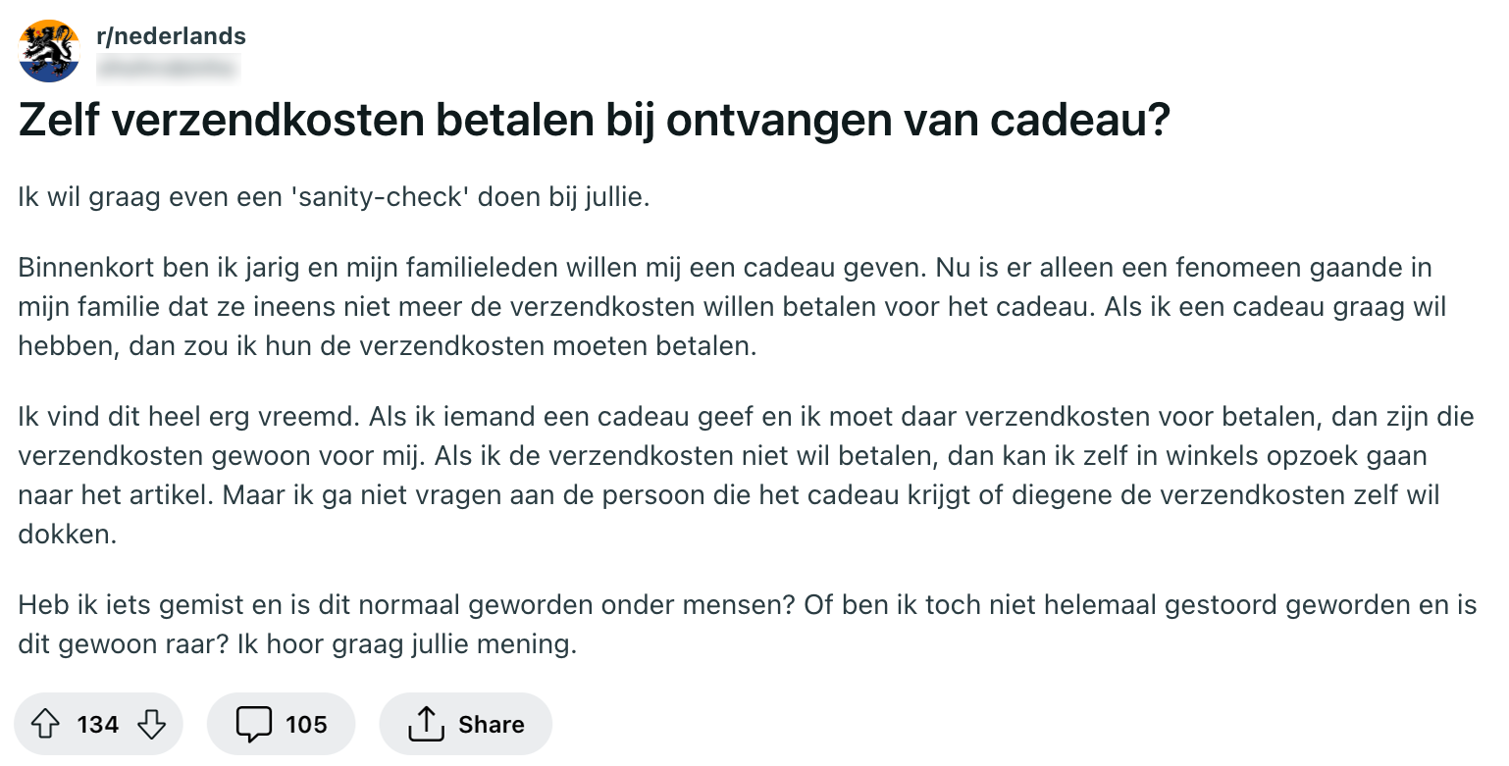Viewport: 1509px width, 766px height.
Task: Click the share arrow icon
Action: point(425,723)
